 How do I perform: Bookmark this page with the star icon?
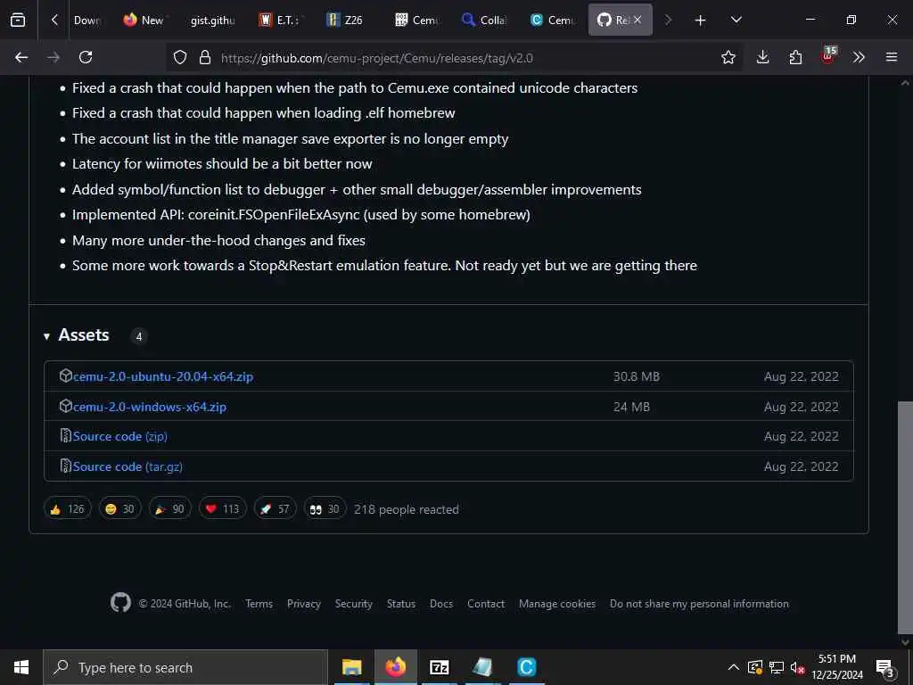click(x=728, y=57)
